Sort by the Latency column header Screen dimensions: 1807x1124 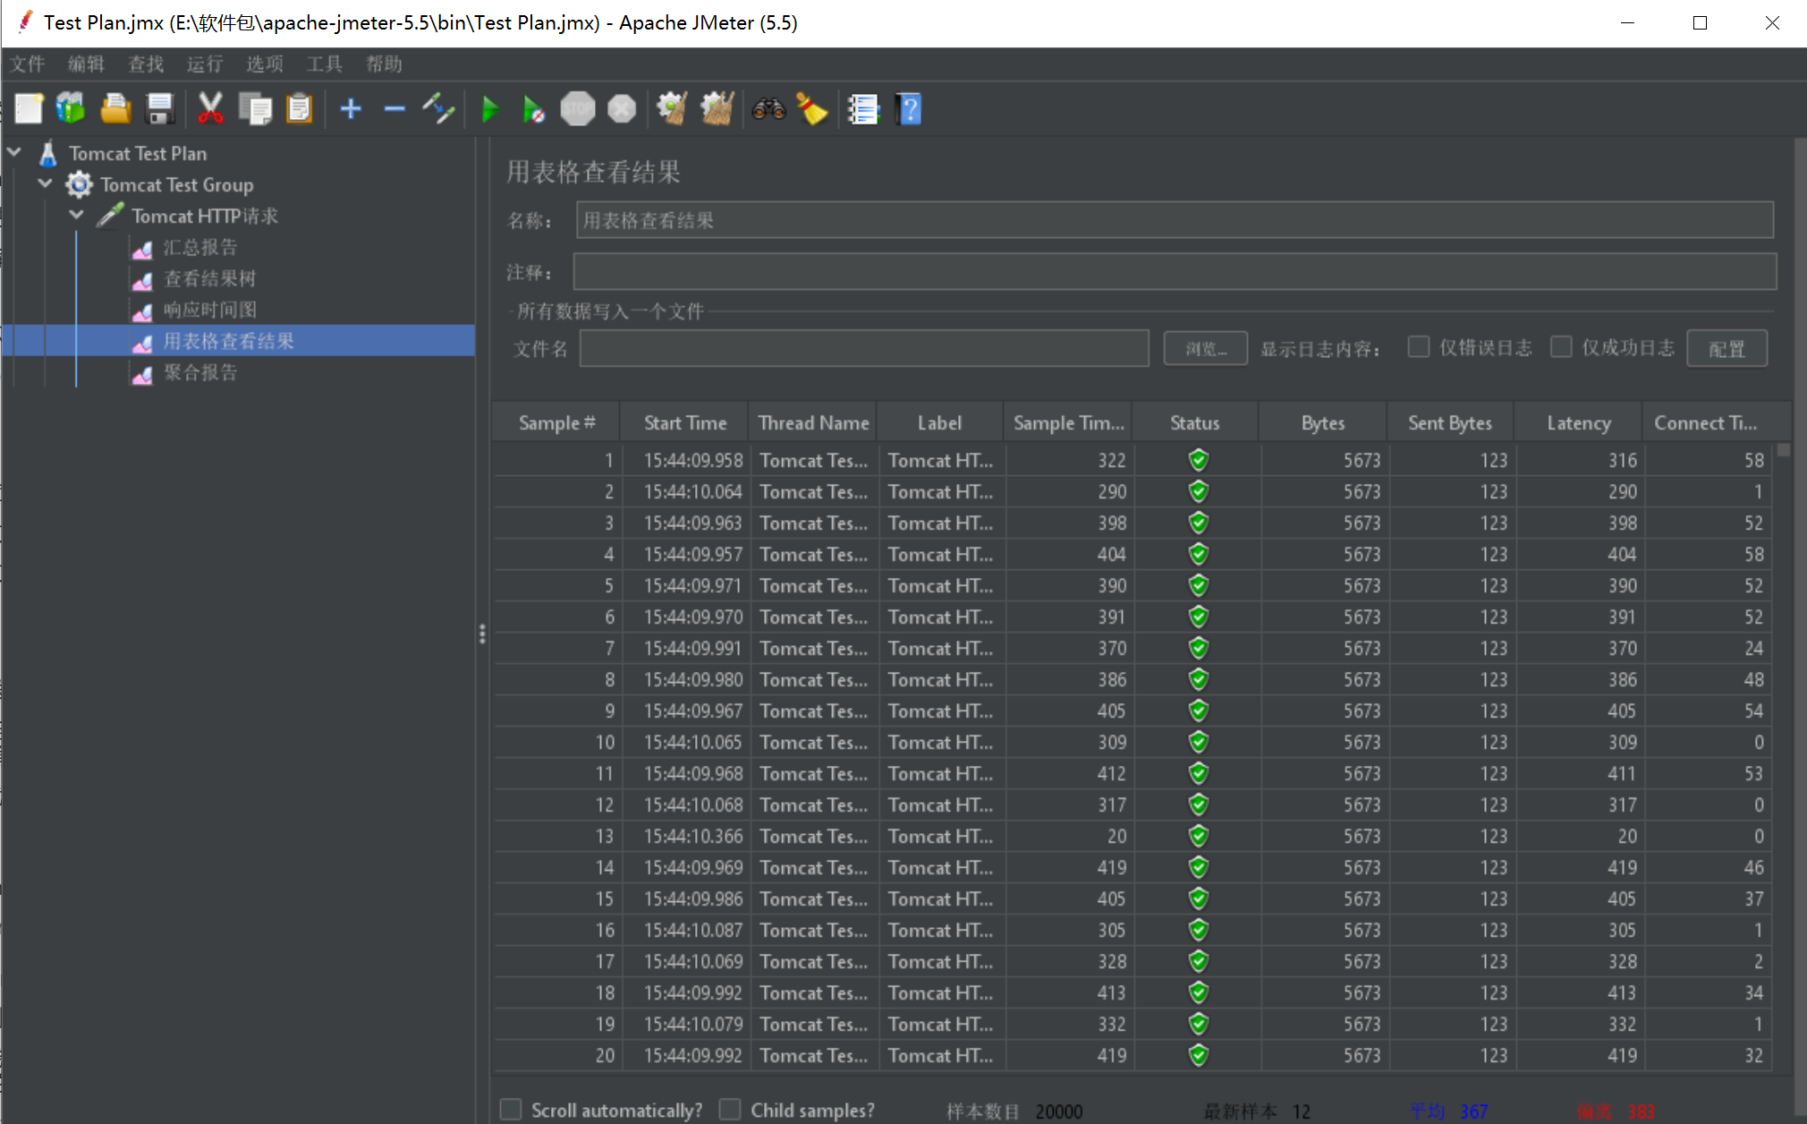pos(1578,422)
